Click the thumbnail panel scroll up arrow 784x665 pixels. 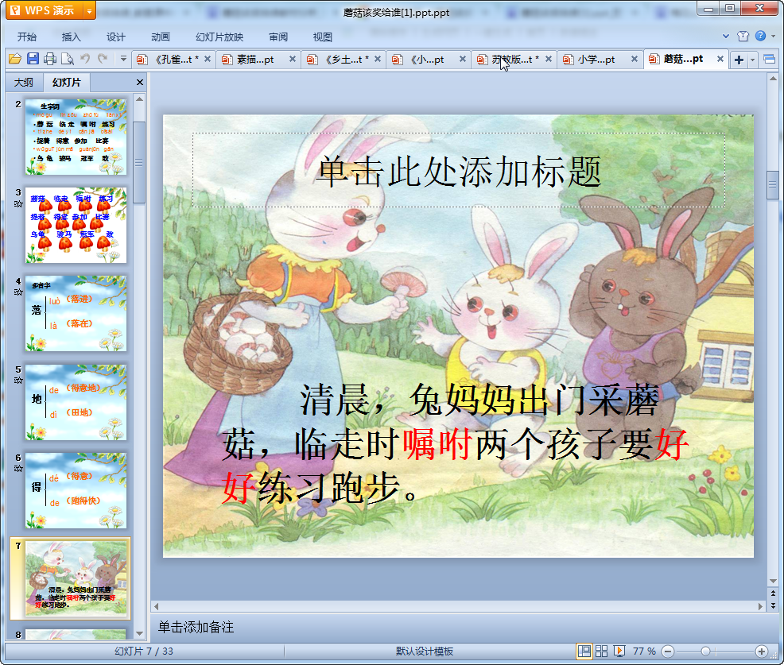[139, 99]
